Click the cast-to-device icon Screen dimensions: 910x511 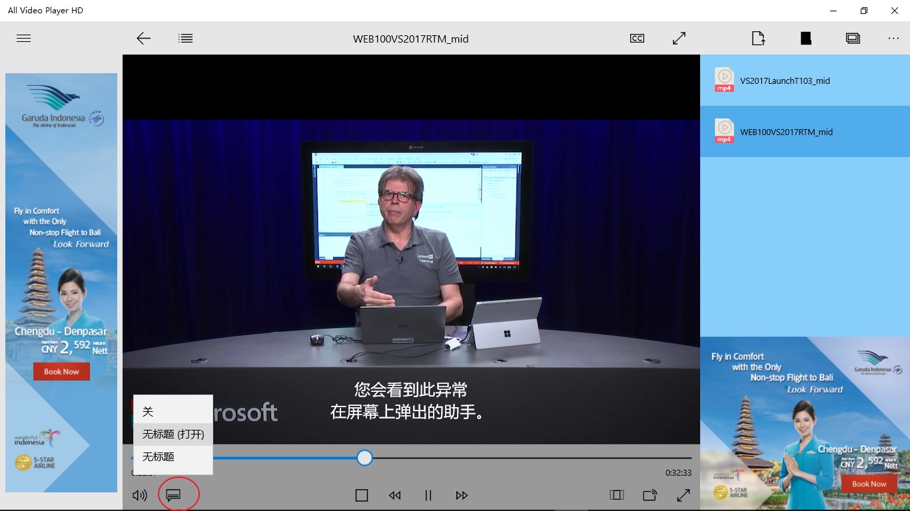click(649, 495)
